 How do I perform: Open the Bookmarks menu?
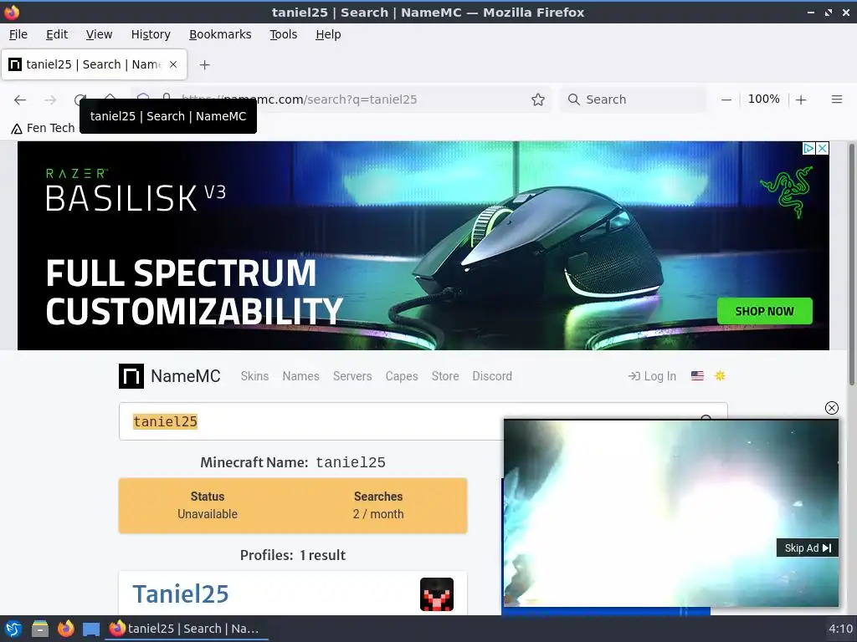(x=220, y=34)
